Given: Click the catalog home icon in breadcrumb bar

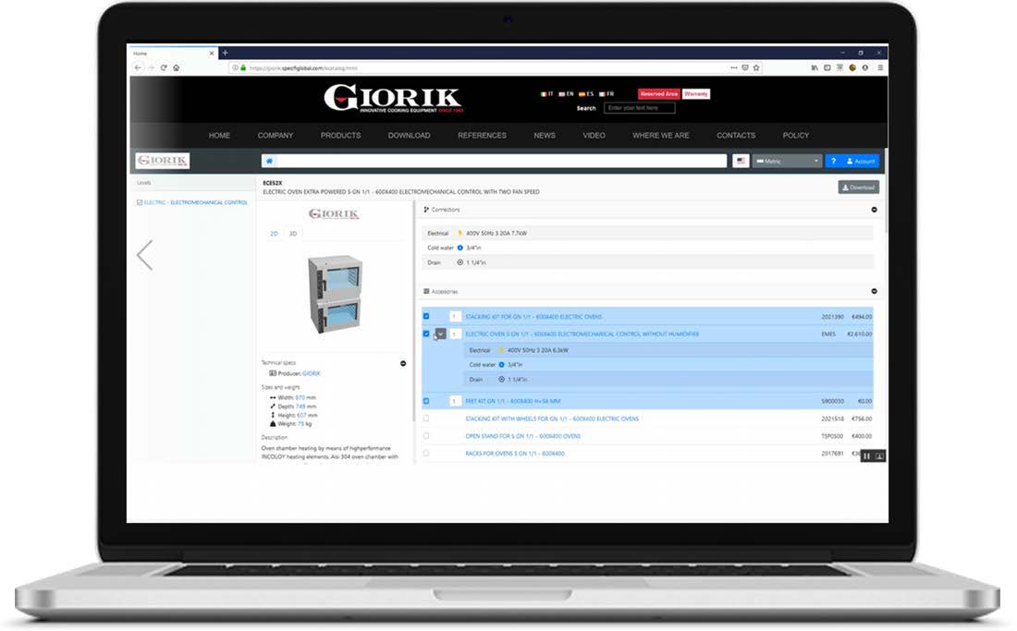Looking at the screenshot, I should pyautogui.click(x=269, y=161).
